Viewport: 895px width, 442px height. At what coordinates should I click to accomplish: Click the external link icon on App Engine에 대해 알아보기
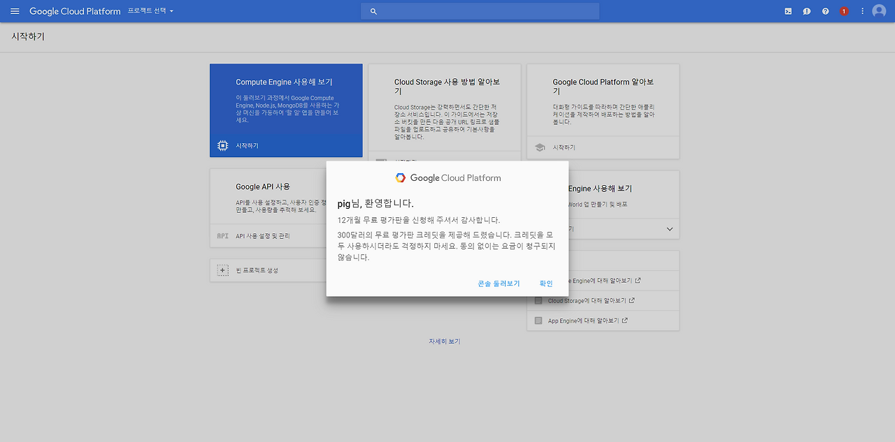point(625,320)
